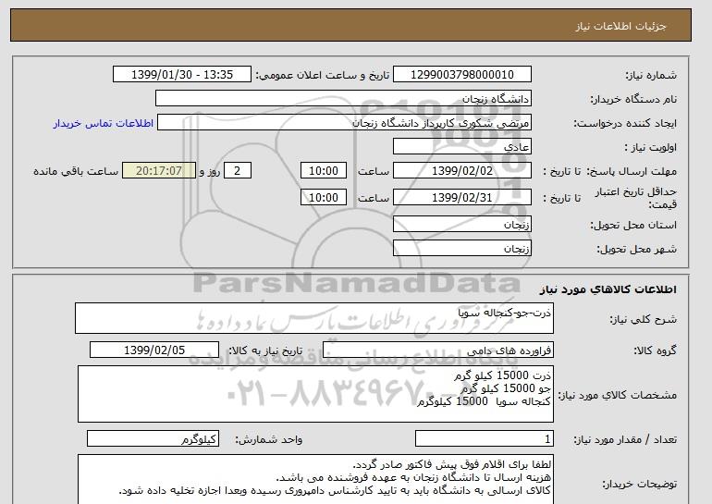The height and width of the screenshot is (504, 712).
Task: Select spec line کنجاله سویا 15000 کیلوگرم
Action: click(484, 401)
